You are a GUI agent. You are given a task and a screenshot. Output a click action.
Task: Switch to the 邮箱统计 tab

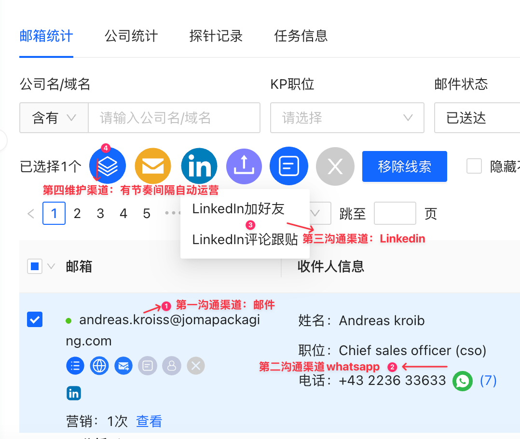[46, 36]
